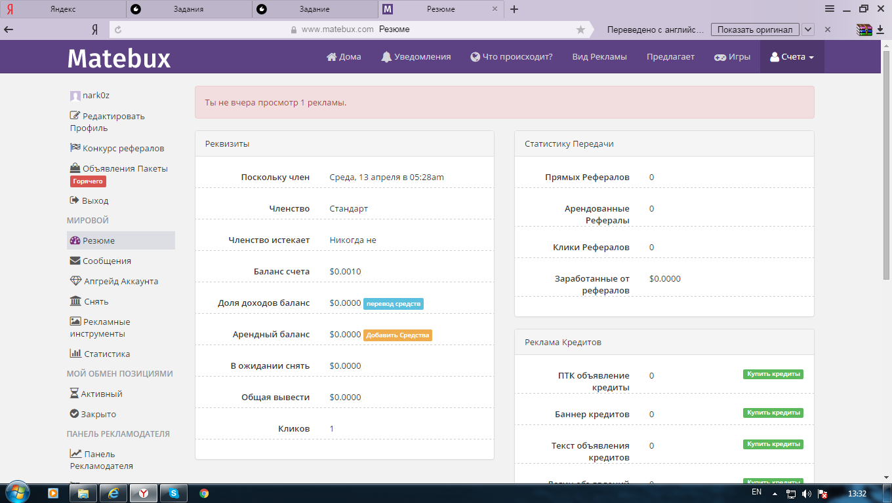
Task: Log out with the Выход link
Action: (x=89, y=200)
